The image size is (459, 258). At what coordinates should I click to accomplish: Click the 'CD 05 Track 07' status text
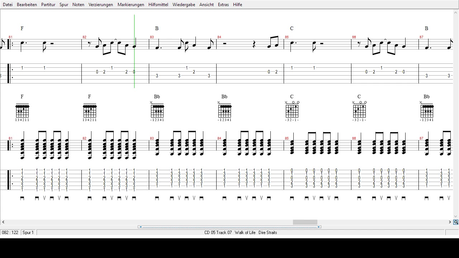pyautogui.click(x=218, y=233)
